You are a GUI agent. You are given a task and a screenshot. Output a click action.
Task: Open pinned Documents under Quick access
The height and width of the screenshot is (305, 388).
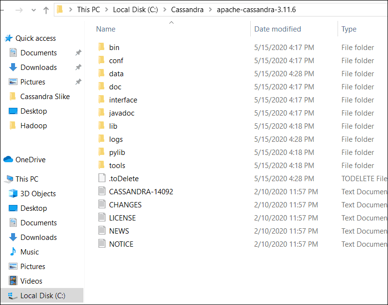39,53
